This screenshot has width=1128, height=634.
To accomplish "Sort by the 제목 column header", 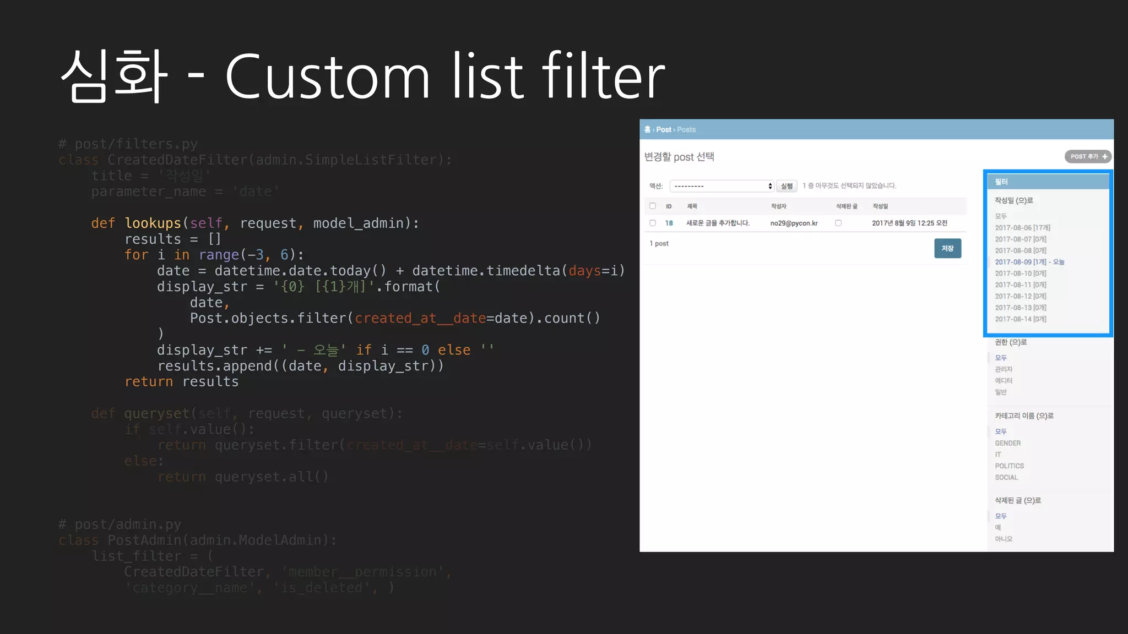I will point(692,206).
